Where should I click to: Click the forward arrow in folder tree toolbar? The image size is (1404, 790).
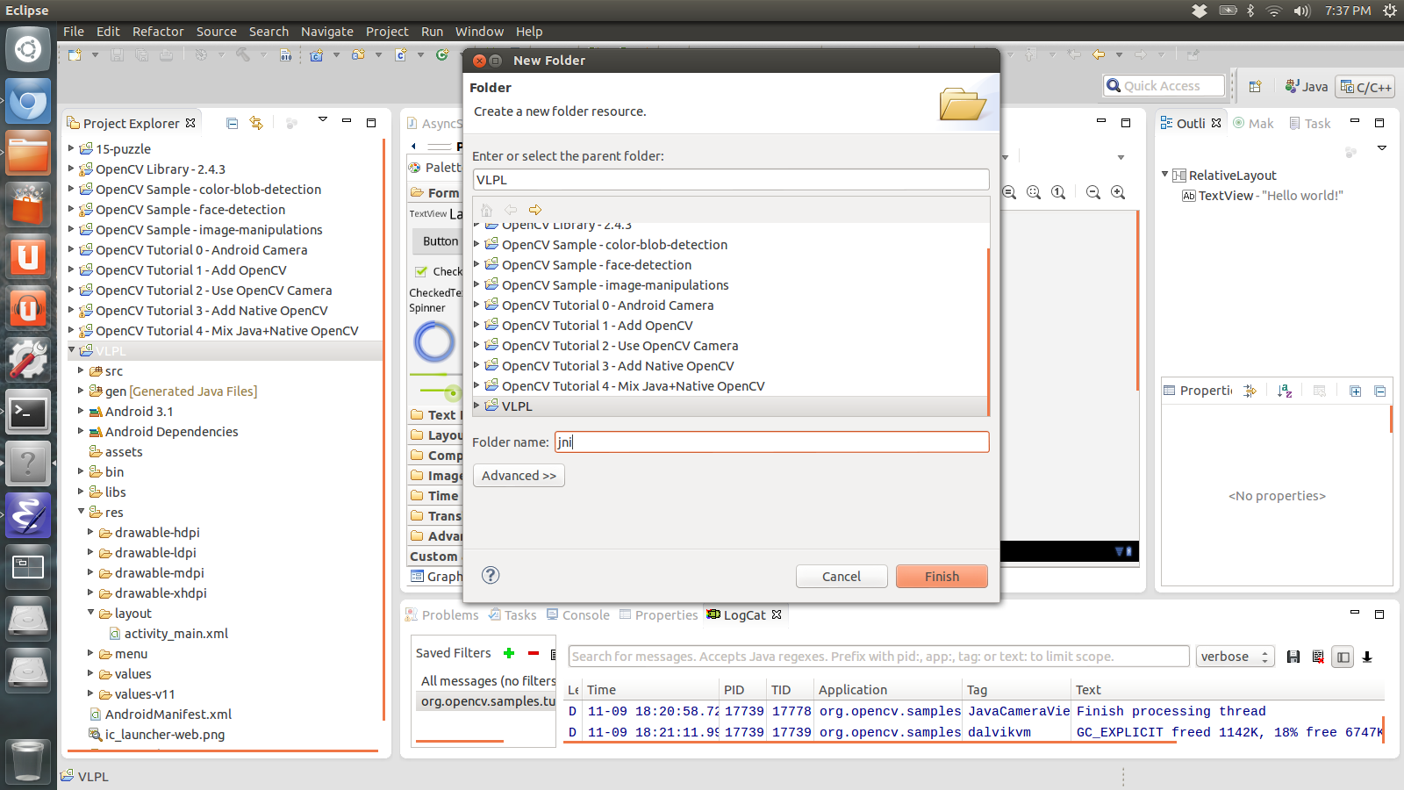point(535,210)
